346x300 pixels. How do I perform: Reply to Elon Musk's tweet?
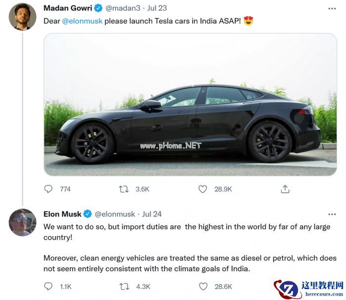coord(48,286)
